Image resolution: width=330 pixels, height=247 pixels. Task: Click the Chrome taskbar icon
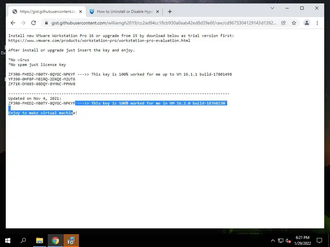[x=55, y=241]
